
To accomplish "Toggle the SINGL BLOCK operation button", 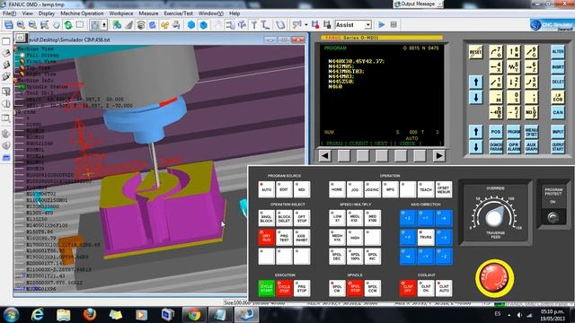I will coord(266,218).
